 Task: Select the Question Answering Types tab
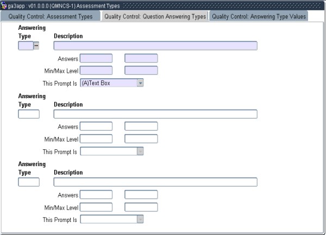[x=155, y=16]
